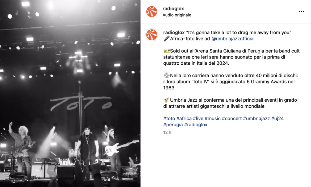This screenshot has width=311, height=187.
Task: Open radioglox profile from the header username
Action: [173, 9]
